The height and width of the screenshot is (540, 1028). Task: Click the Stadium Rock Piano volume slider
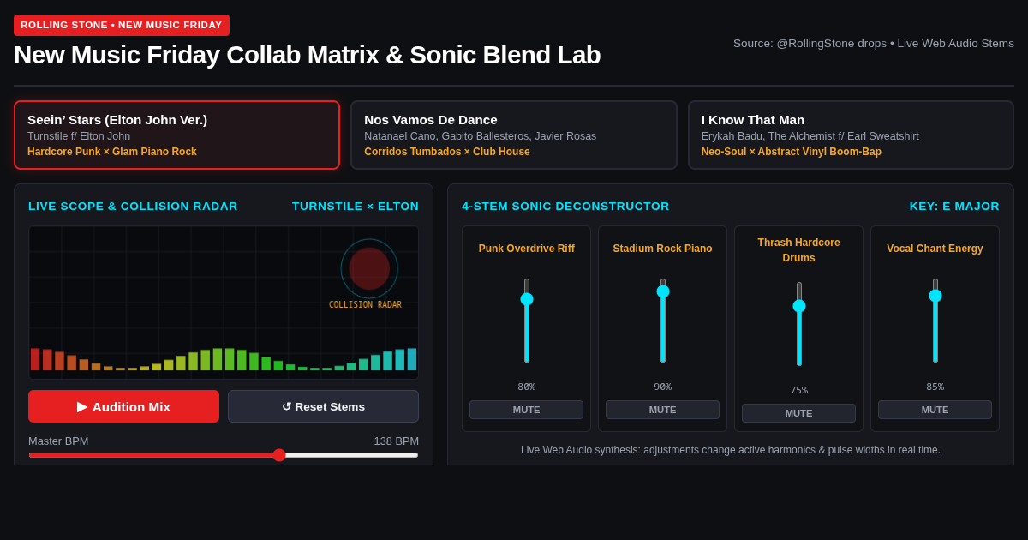click(x=663, y=321)
